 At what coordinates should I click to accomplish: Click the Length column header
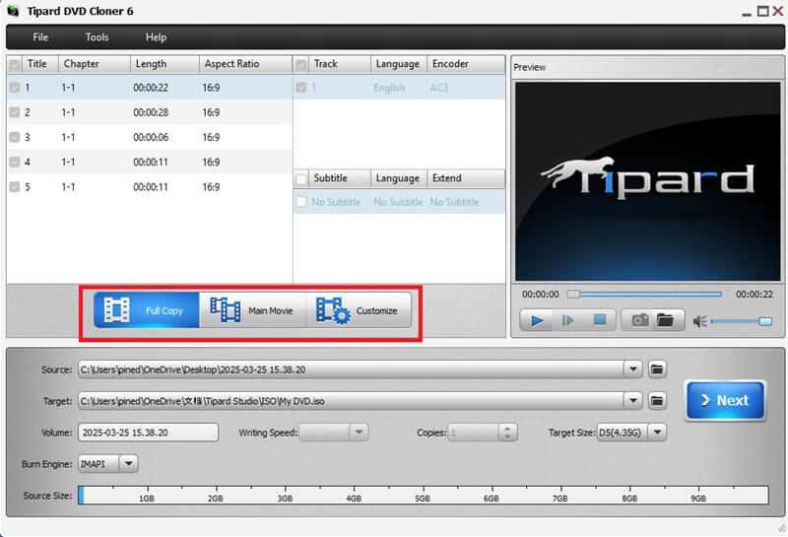[x=164, y=64]
